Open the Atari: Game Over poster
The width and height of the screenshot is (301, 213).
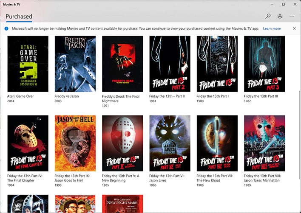point(28,64)
